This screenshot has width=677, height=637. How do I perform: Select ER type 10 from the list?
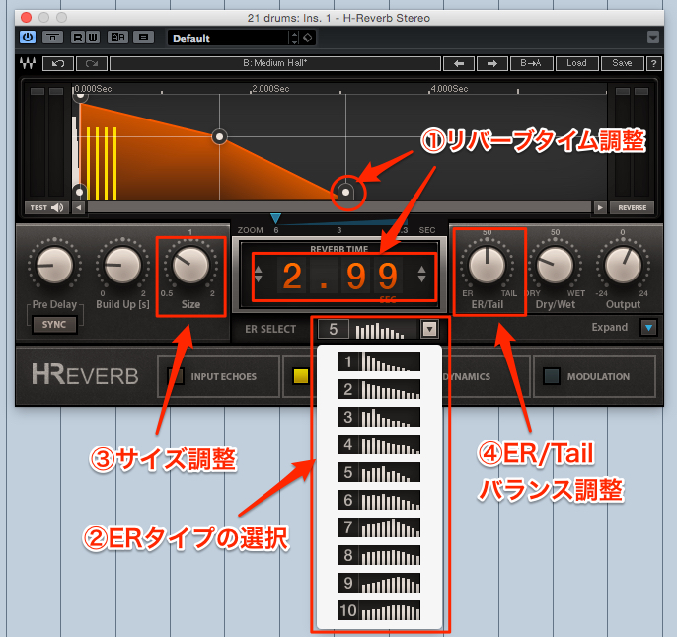[379, 610]
